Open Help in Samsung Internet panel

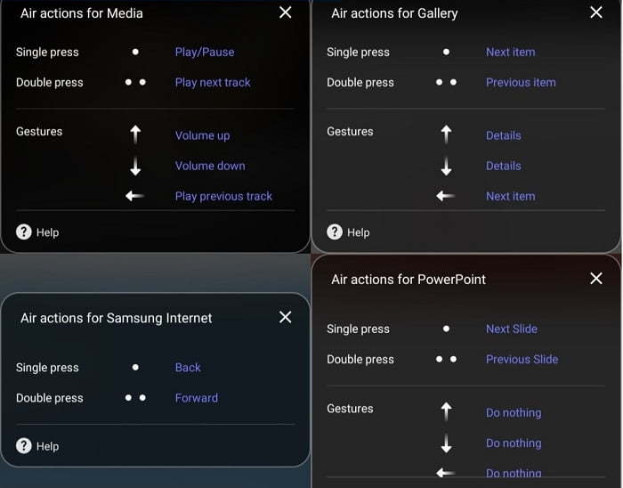pyautogui.click(x=37, y=446)
